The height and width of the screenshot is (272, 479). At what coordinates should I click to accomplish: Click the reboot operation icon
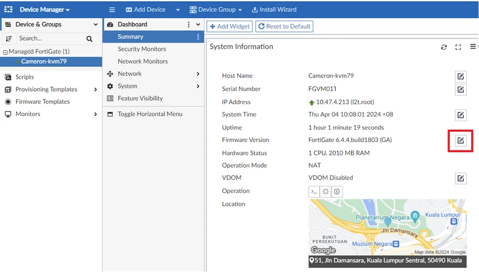coord(326,191)
